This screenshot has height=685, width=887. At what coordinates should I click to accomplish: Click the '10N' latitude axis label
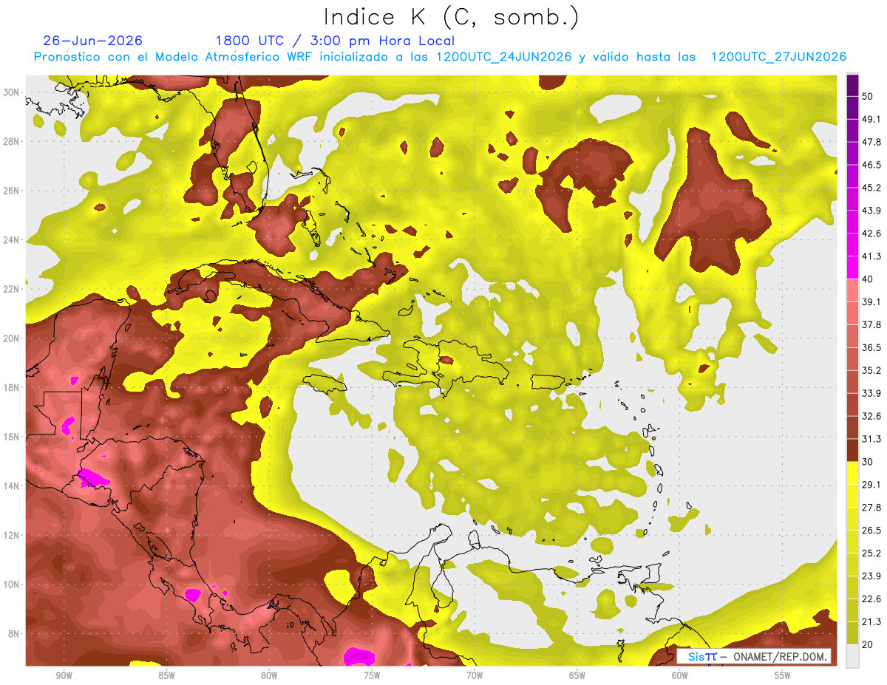11,585
